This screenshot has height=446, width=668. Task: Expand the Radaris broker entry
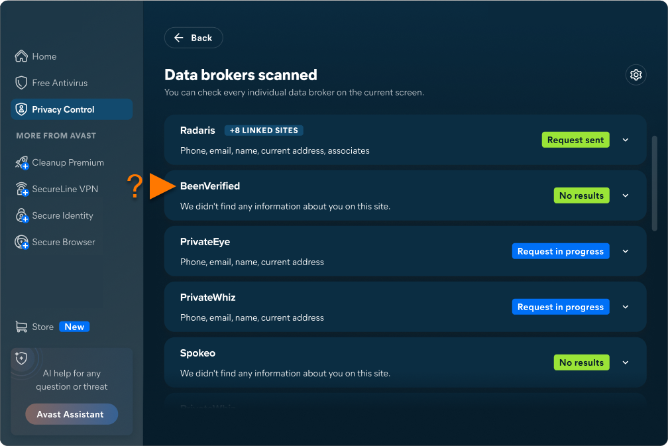coord(626,140)
